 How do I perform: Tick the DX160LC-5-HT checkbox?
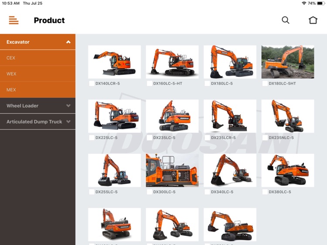coord(150,83)
